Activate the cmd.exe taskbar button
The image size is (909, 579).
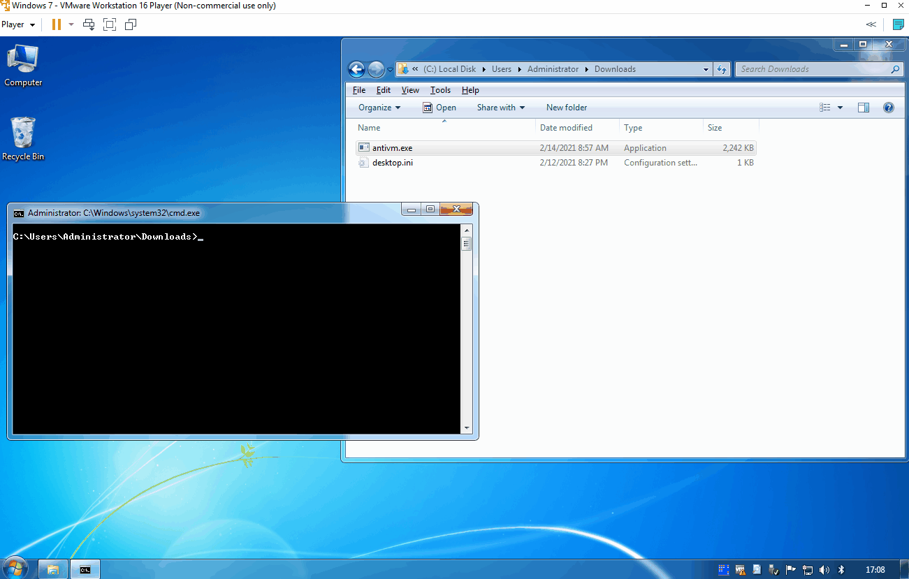click(85, 569)
